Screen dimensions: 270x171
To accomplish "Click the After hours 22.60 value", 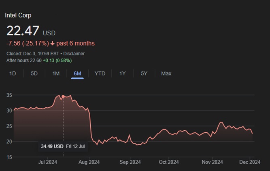I will (x=24, y=60).
